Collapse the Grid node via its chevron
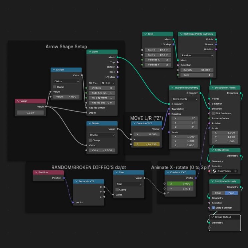 pyautogui.click(x=145, y=34)
